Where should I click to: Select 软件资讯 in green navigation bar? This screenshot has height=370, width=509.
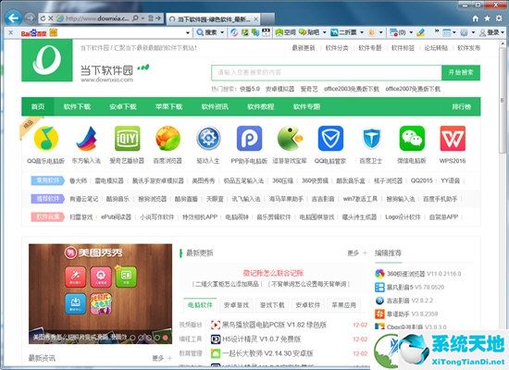(x=215, y=106)
